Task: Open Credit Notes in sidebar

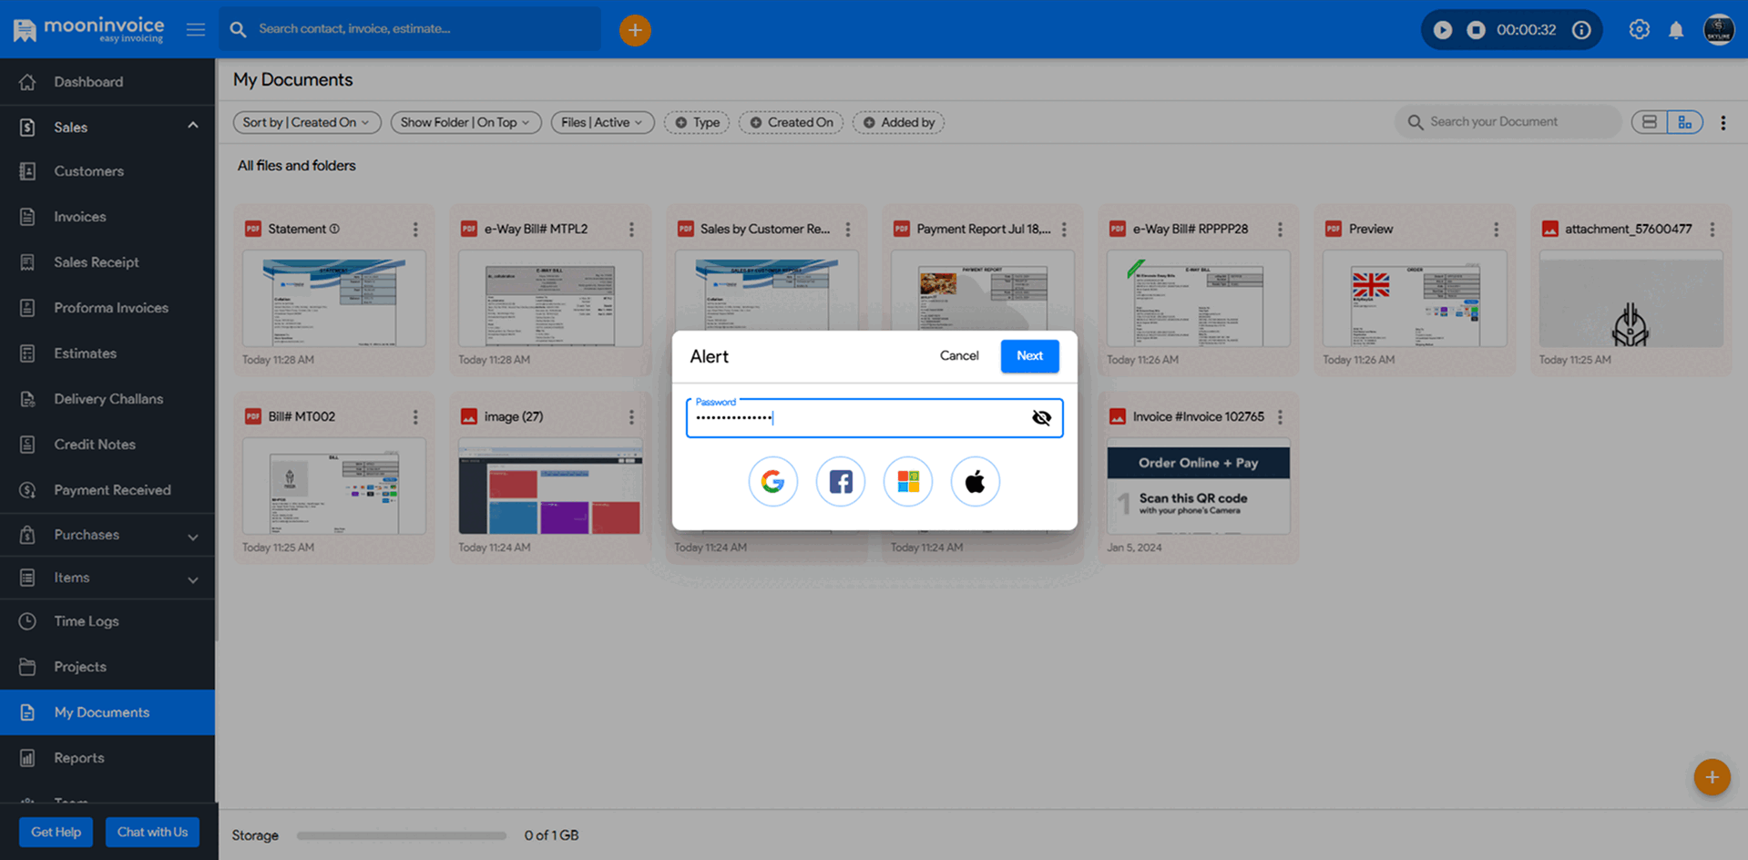Action: (107, 445)
